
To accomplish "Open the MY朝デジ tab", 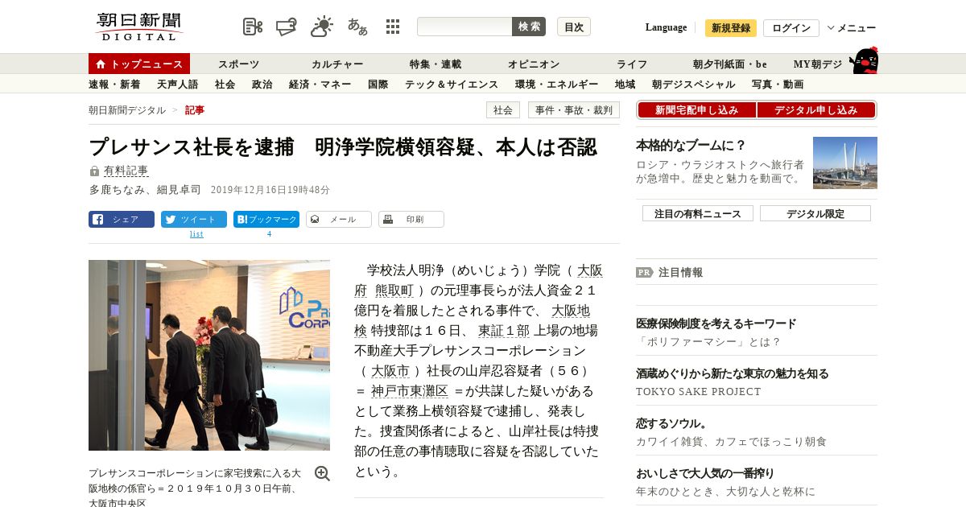I will (x=818, y=64).
